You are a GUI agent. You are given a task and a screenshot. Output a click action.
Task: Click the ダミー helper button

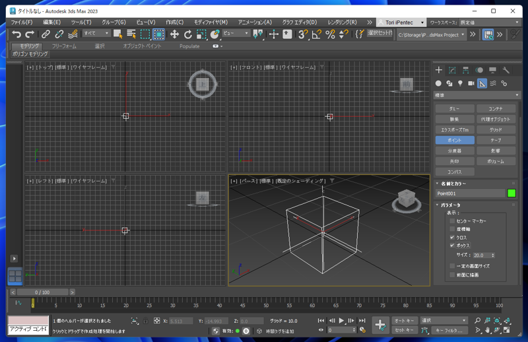pos(455,108)
